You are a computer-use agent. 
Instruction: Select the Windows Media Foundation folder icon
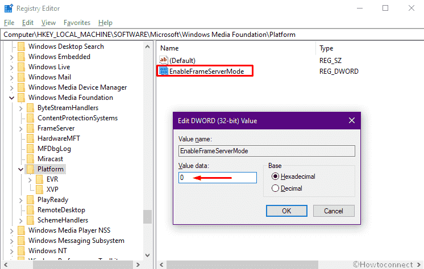[22, 98]
